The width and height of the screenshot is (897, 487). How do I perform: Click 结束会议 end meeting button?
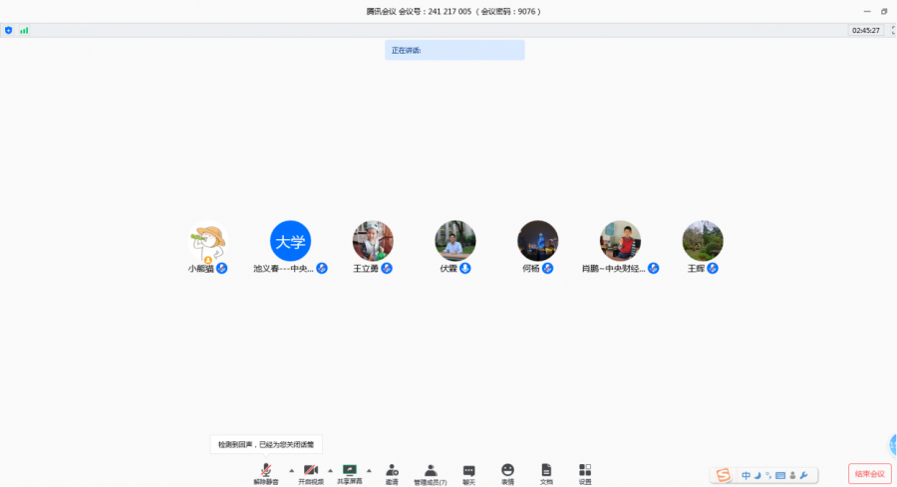click(869, 474)
